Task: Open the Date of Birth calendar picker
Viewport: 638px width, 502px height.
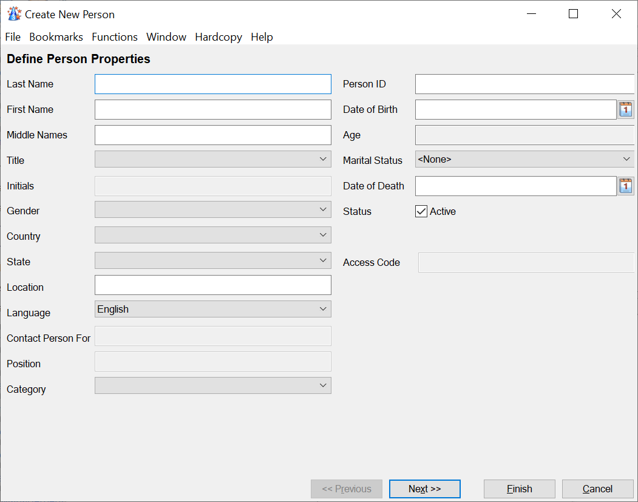Action: 625,109
